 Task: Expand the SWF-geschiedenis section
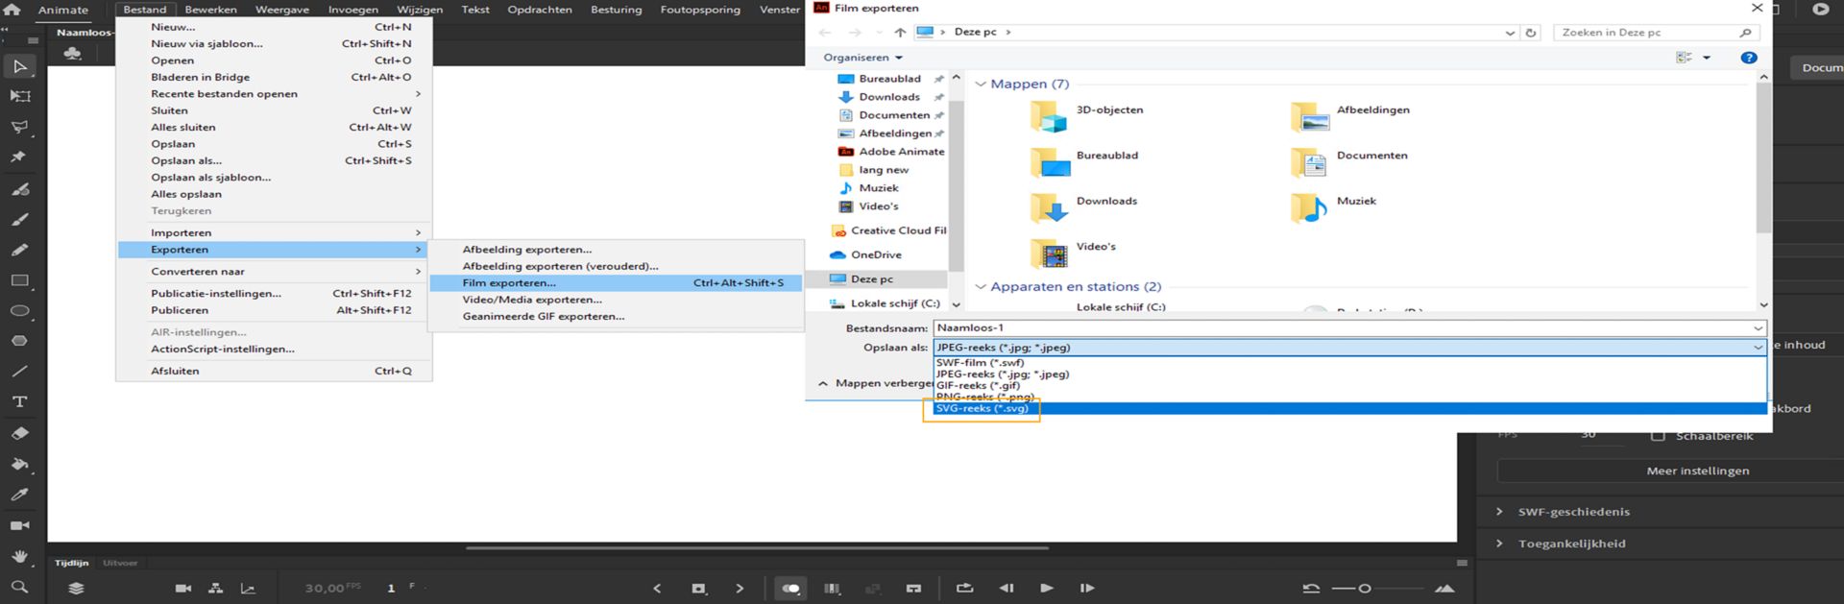pyautogui.click(x=1499, y=512)
